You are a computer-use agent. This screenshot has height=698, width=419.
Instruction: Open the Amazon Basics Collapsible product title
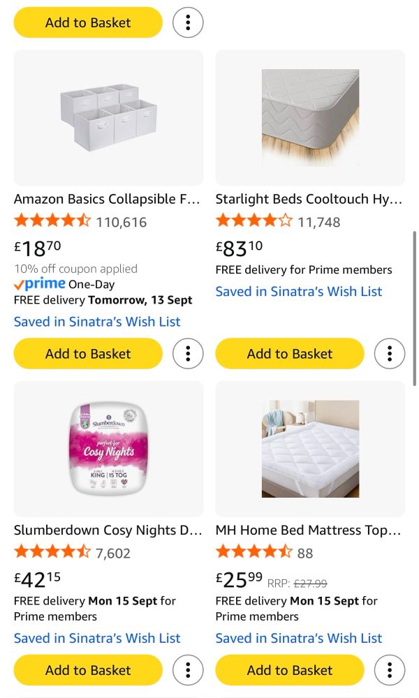pyautogui.click(x=107, y=199)
